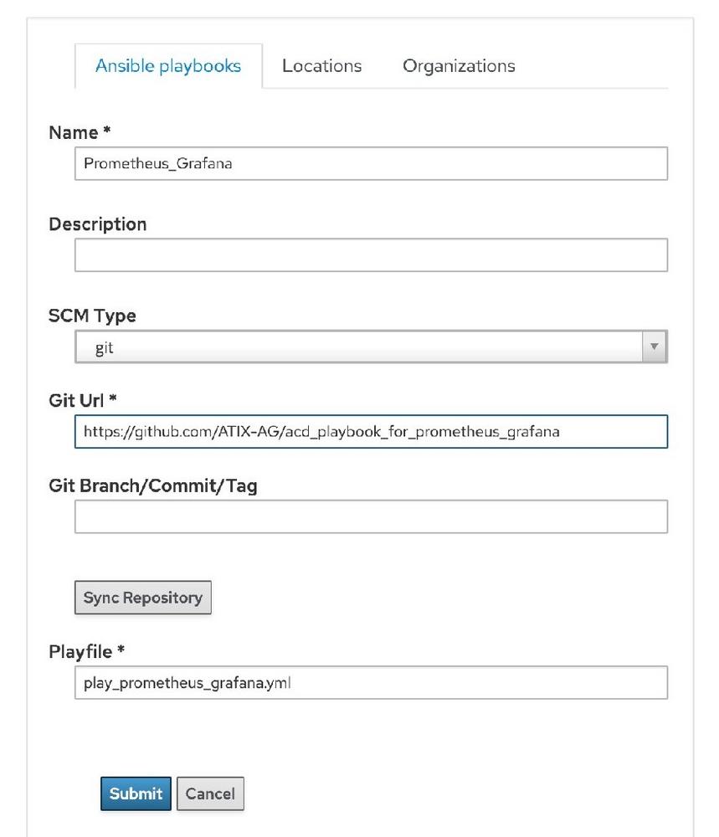The width and height of the screenshot is (719, 837).
Task: Open the Locations tab
Action: [322, 65]
